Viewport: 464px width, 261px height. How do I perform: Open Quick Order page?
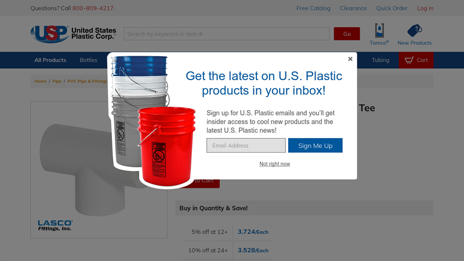[391, 8]
